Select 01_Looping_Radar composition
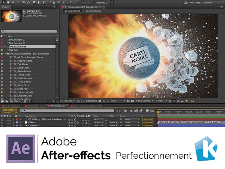 pos(23,61)
